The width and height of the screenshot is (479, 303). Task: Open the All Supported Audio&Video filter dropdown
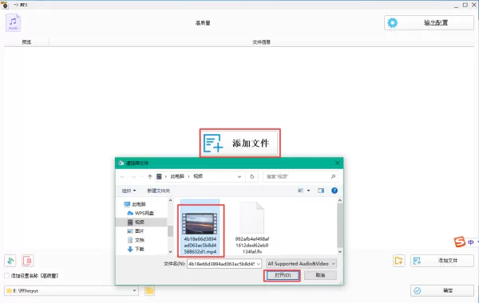coord(301,264)
